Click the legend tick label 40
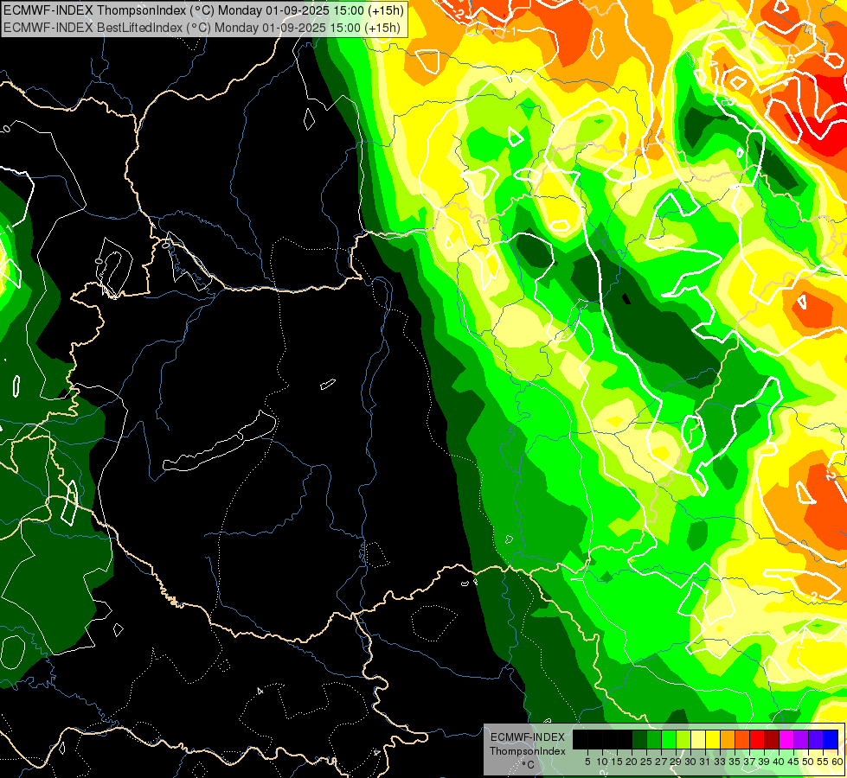 [x=779, y=762]
